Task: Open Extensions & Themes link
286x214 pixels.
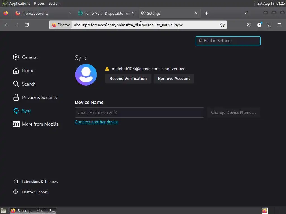Action: click(x=35, y=181)
